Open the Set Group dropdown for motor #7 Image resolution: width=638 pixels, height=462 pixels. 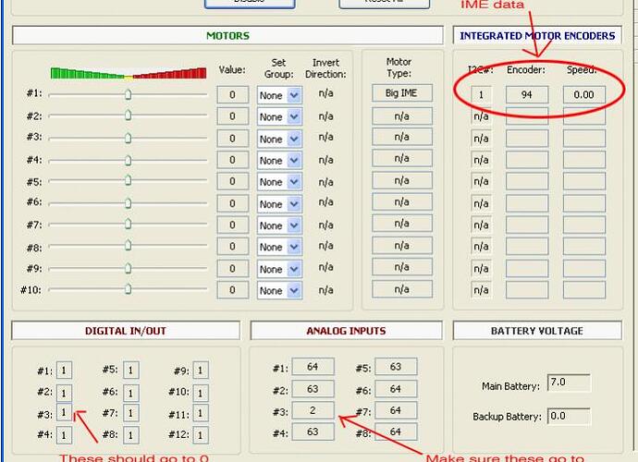click(294, 225)
